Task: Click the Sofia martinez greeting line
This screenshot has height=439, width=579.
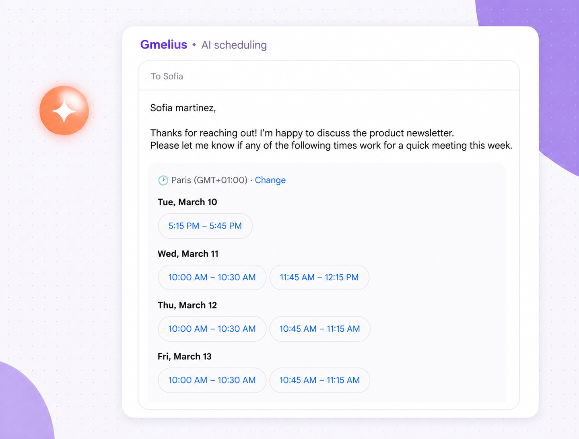Action: point(183,108)
